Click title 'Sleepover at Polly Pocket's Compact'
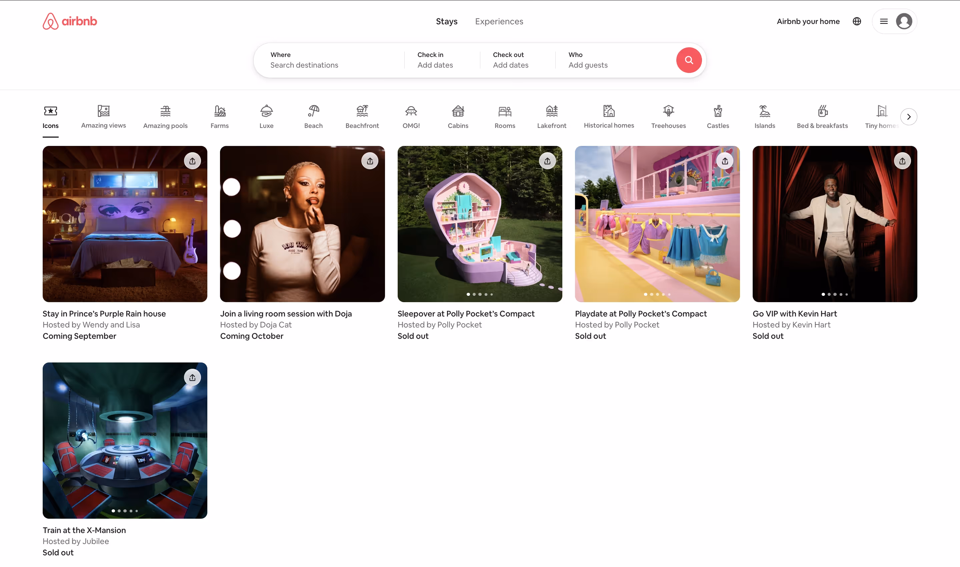 coord(466,313)
